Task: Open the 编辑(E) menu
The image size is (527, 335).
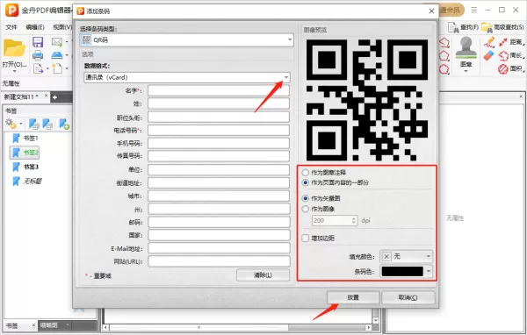Action: [x=35, y=27]
